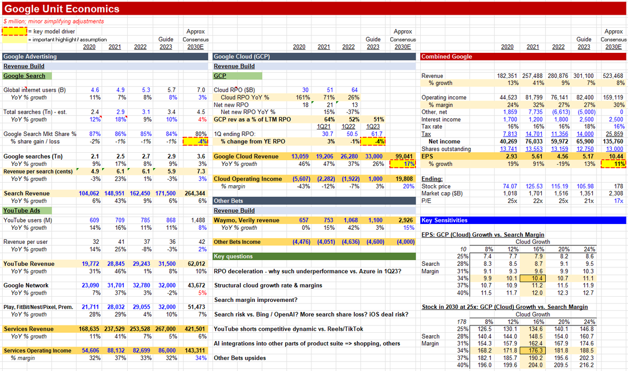Click the Tax rate row label
The width and height of the screenshot is (628, 371).
click(432, 127)
